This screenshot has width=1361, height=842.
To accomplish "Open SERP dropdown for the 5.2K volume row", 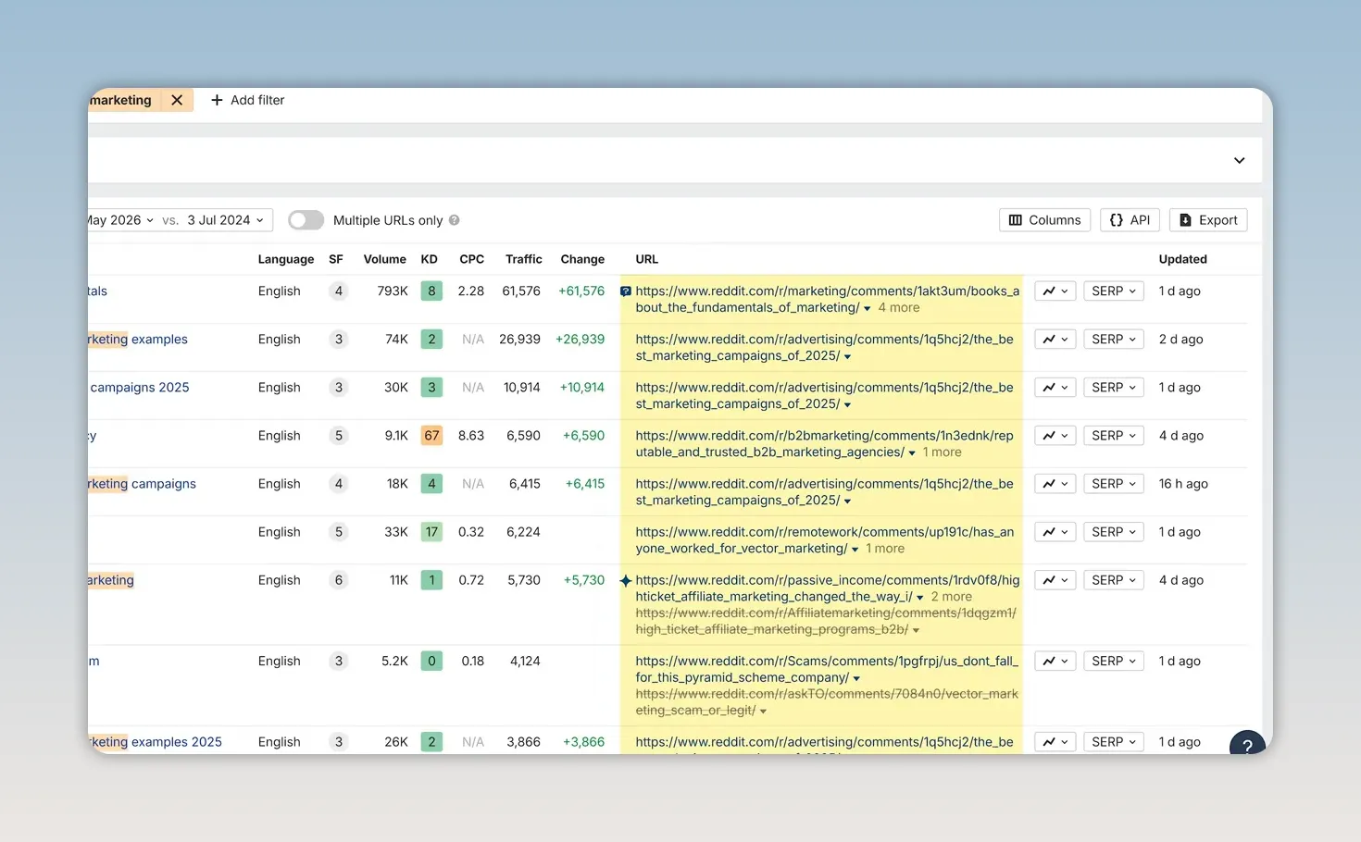I will [1114, 662].
